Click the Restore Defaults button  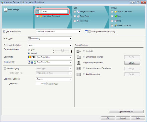pyautogui.click(x=126, y=112)
